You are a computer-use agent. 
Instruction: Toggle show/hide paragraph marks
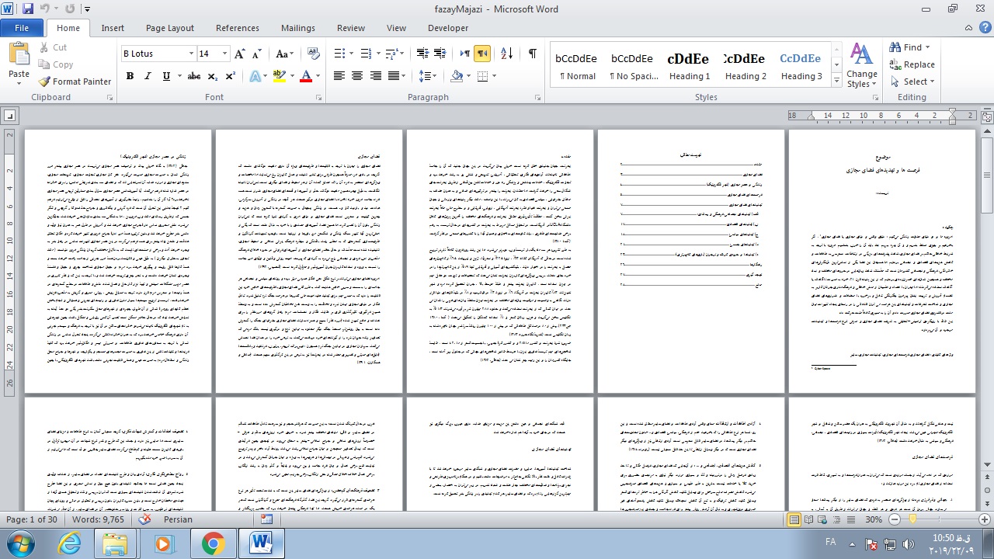532,54
